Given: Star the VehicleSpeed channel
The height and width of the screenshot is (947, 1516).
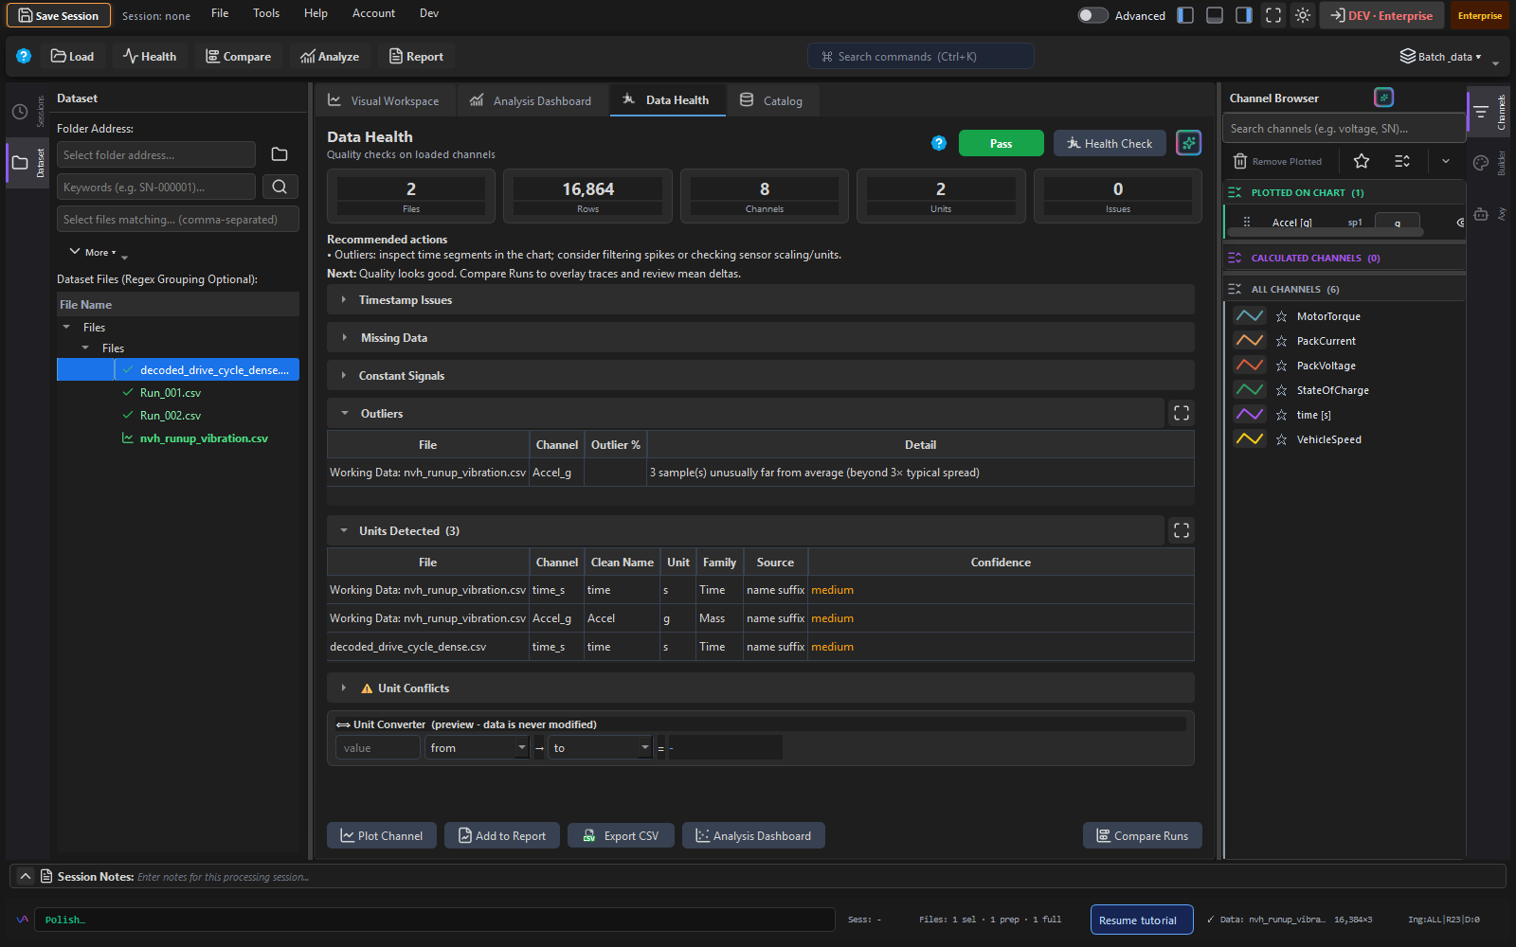Looking at the screenshot, I should (x=1281, y=439).
